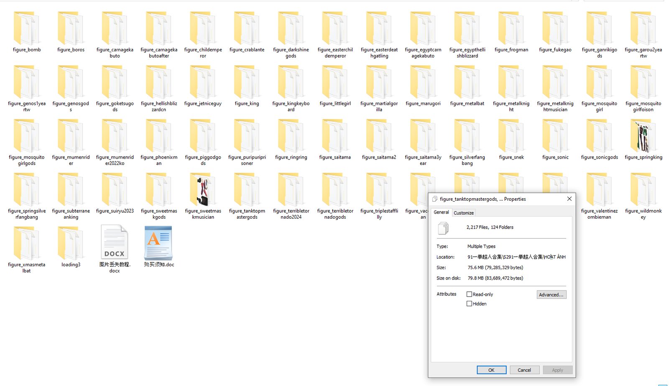
Task: Click the figure_garou2yeartw folder
Action: (x=643, y=29)
